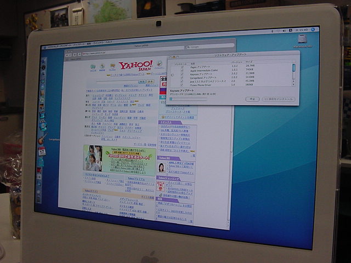Click the second Yahoo Japan header icon
This screenshot has width=351, height=263.
(103, 67)
